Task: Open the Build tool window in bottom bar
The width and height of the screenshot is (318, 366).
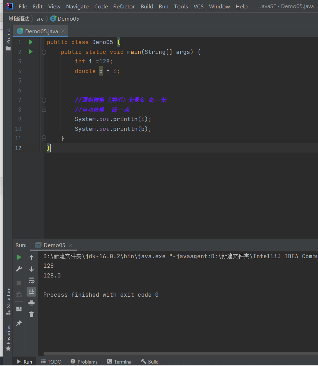Action: coord(150,361)
